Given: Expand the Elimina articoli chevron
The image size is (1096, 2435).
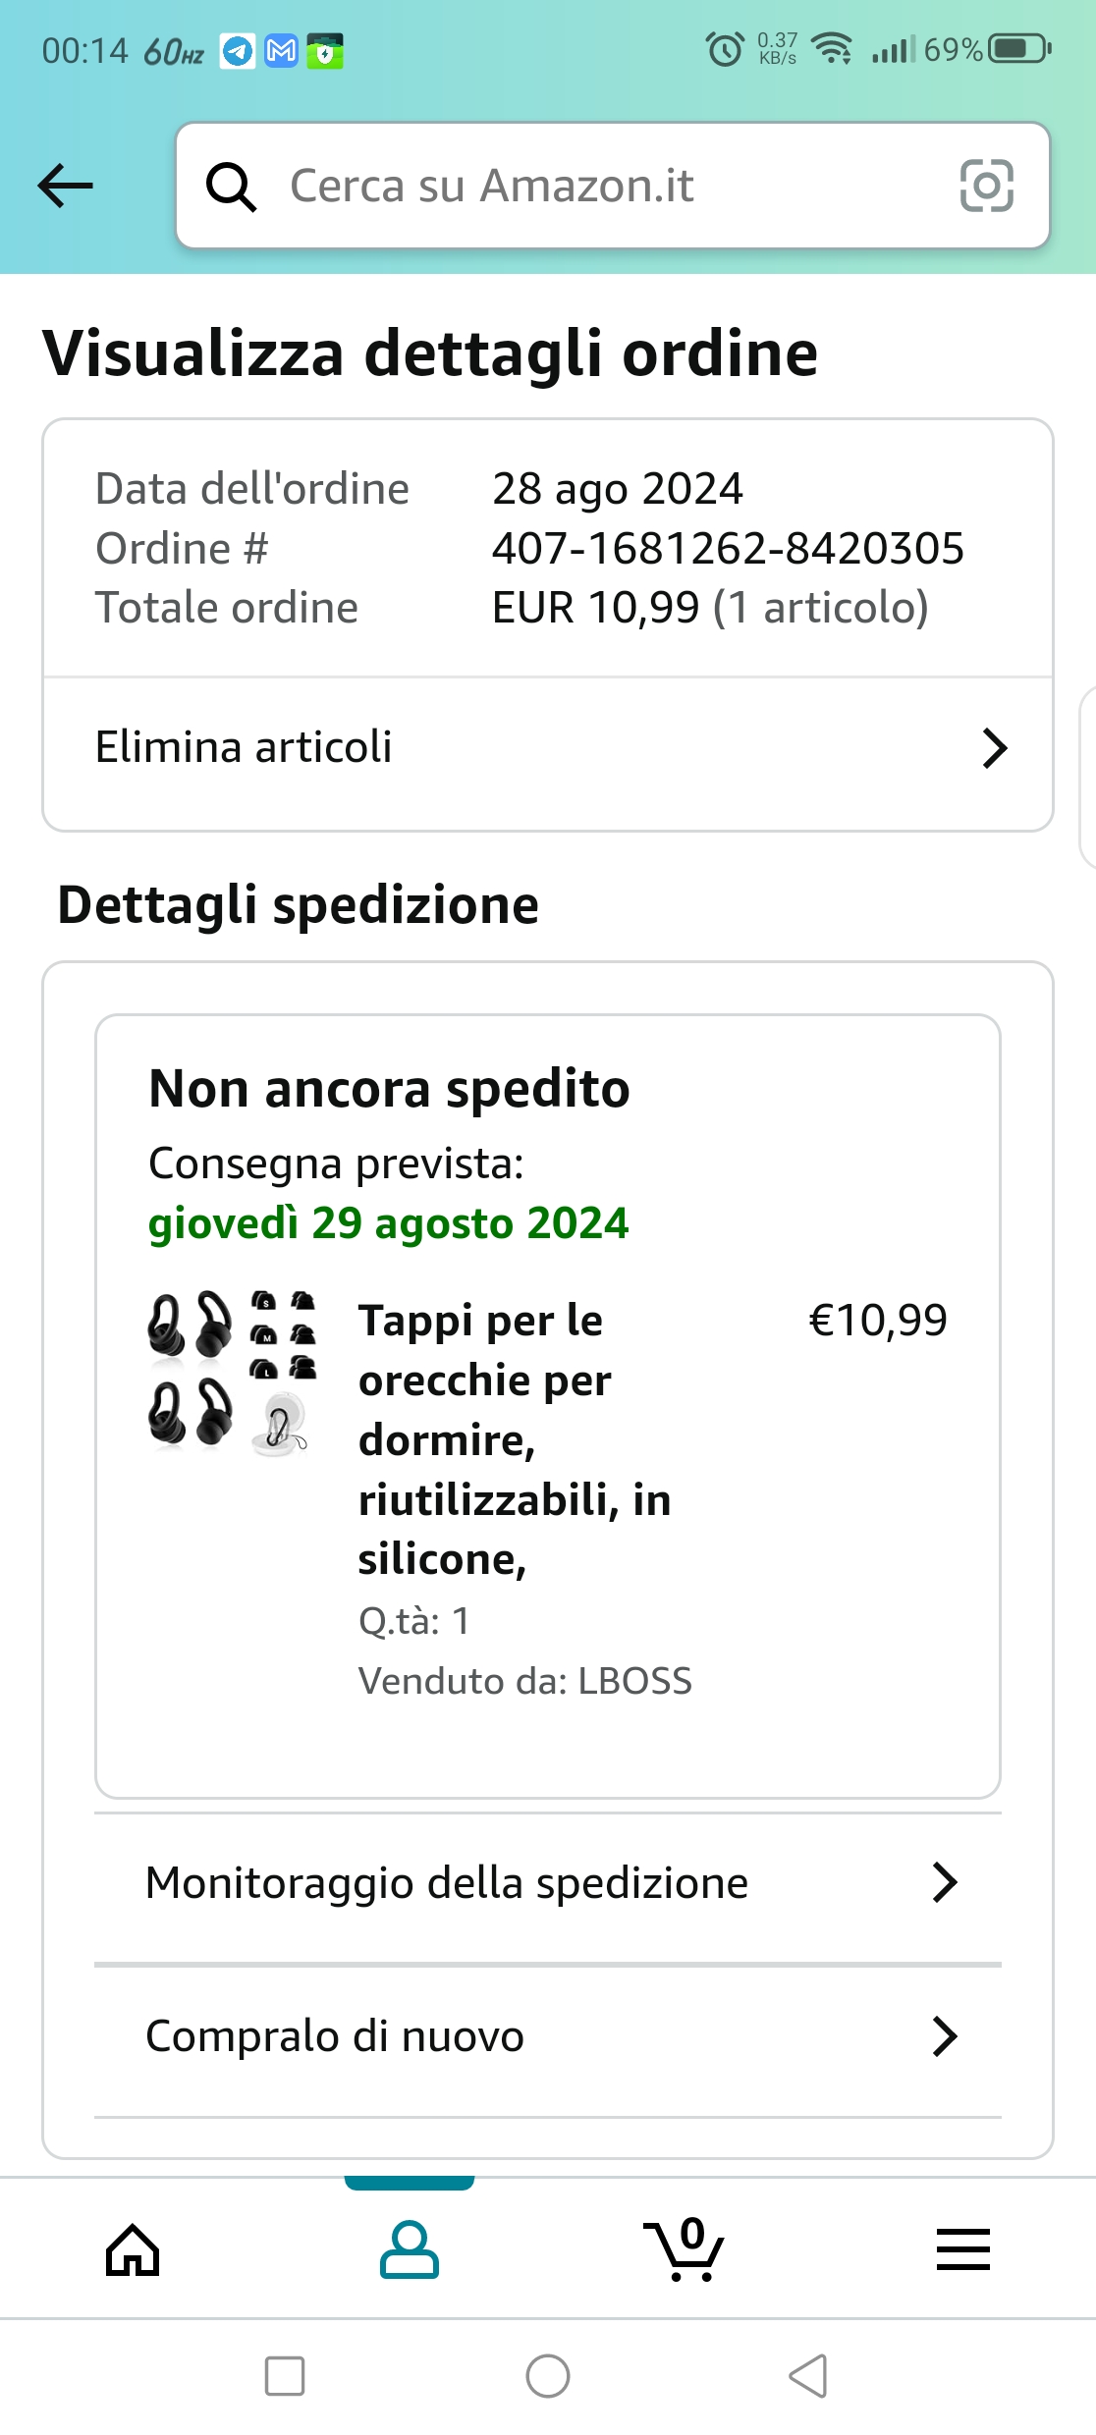Looking at the screenshot, I should pyautogui.click(x=994, y=748).
